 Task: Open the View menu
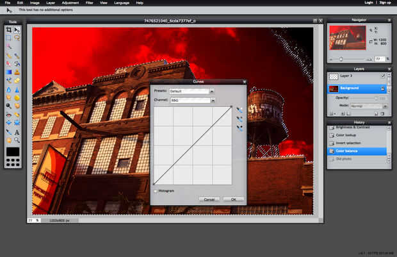pyautogui.click(x=104, y=3)
